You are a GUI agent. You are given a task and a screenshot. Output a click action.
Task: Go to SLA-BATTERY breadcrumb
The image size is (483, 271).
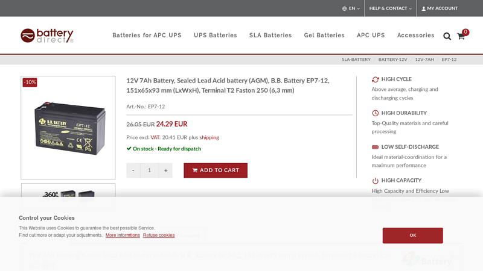tap(356, 60)
